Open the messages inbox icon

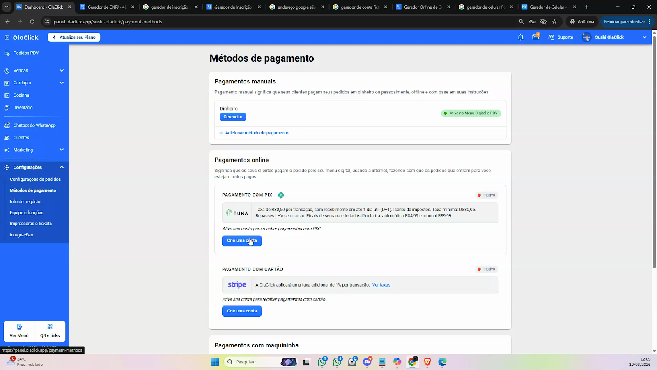[x=535, y=37]
